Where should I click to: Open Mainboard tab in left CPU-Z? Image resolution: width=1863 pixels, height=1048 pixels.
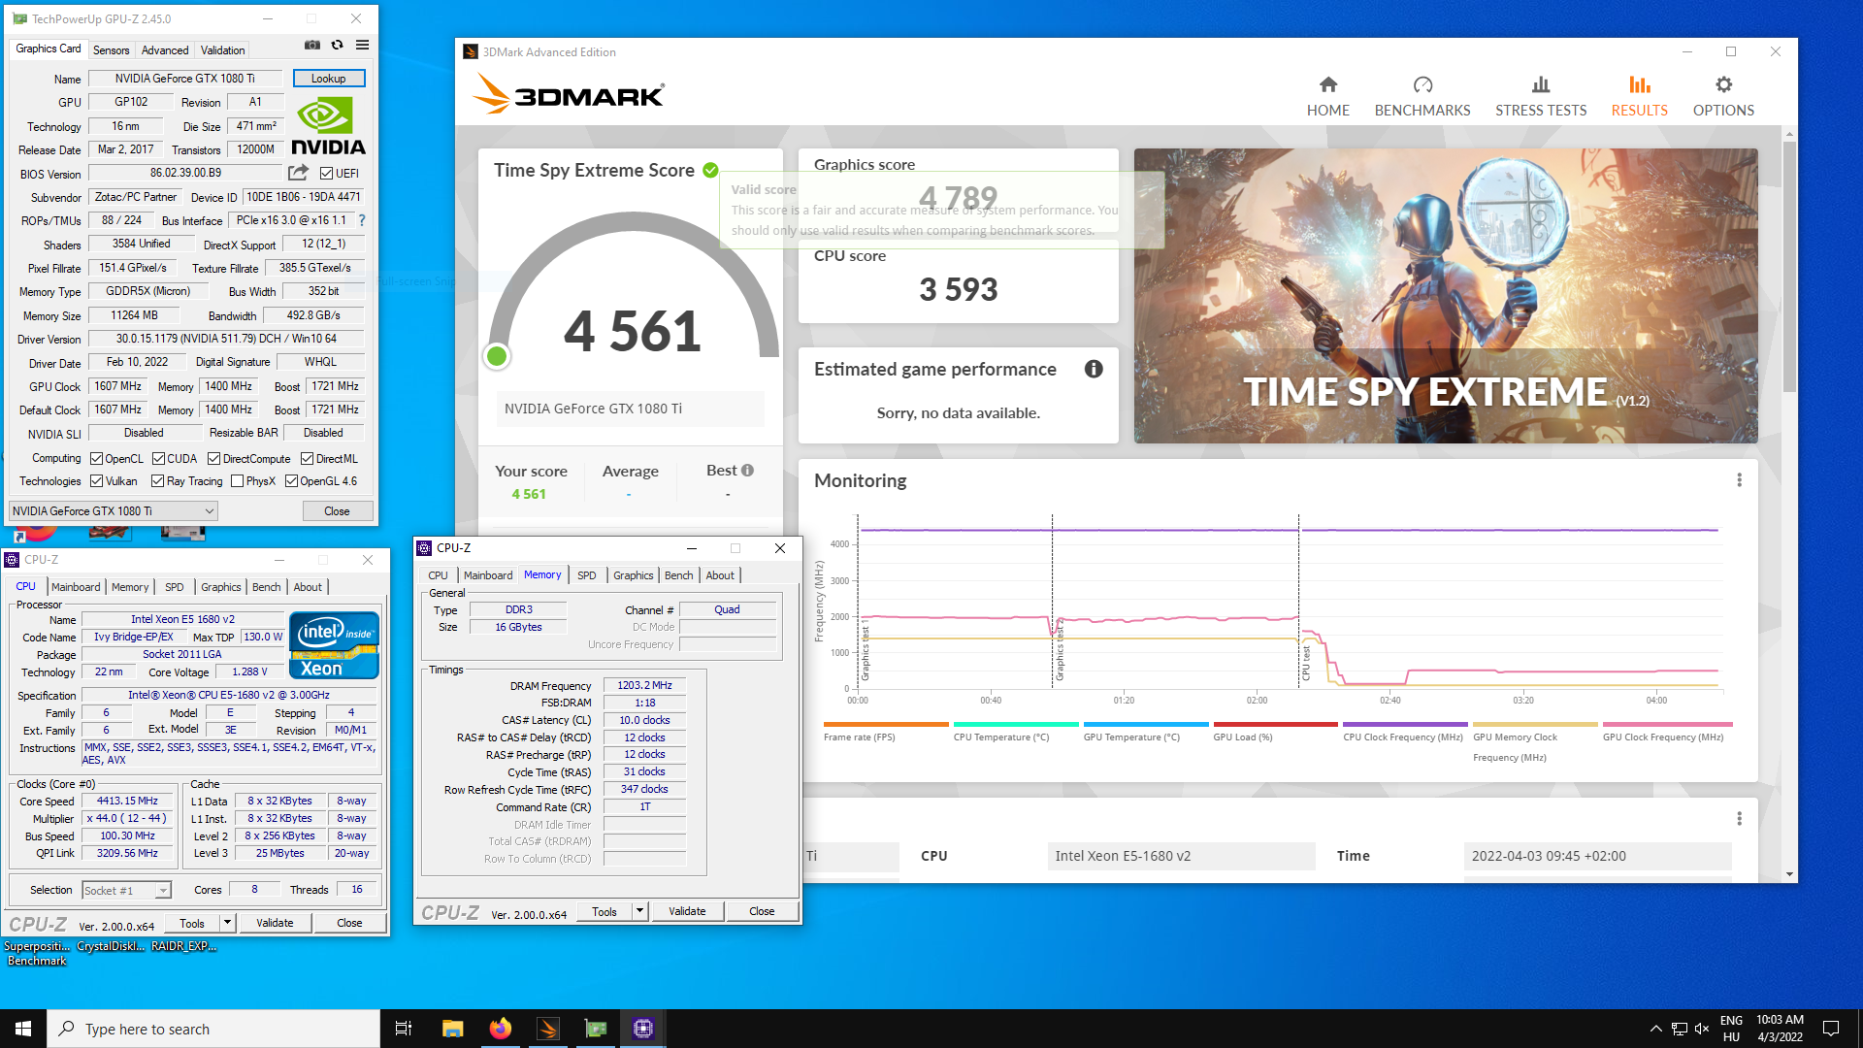coord(76,587)
